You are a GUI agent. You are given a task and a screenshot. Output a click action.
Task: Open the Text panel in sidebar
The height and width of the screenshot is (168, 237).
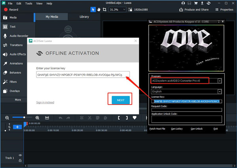(x=17, y=27)
